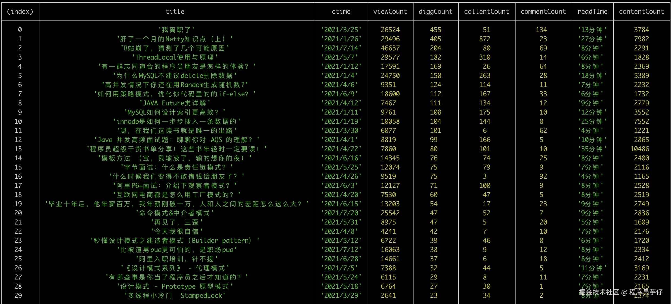Click the 'JAVA Future类详解' title cell
This screenshot has width=671, height=304.
click(x=175, y=103)
